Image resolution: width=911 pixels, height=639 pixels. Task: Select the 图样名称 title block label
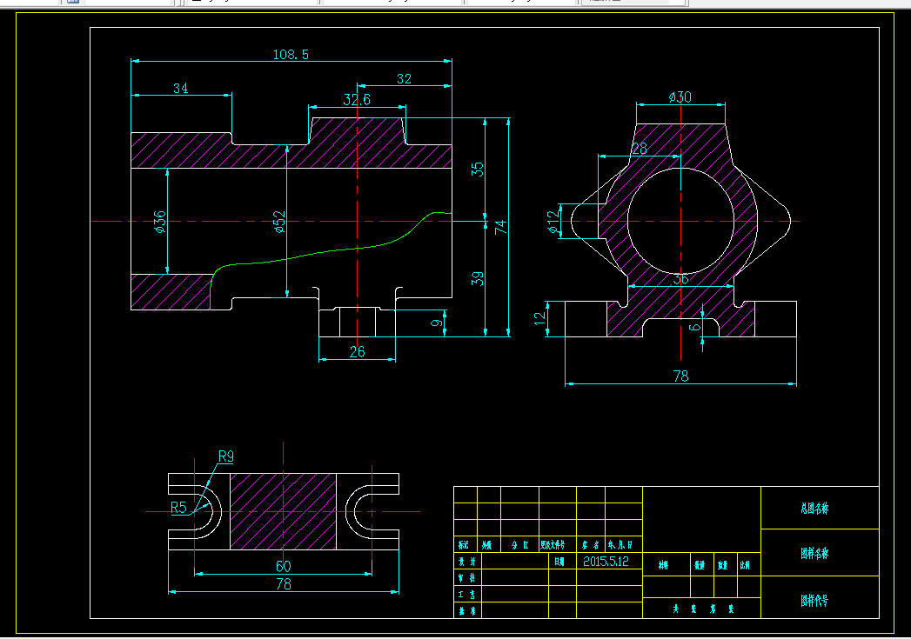814,553
